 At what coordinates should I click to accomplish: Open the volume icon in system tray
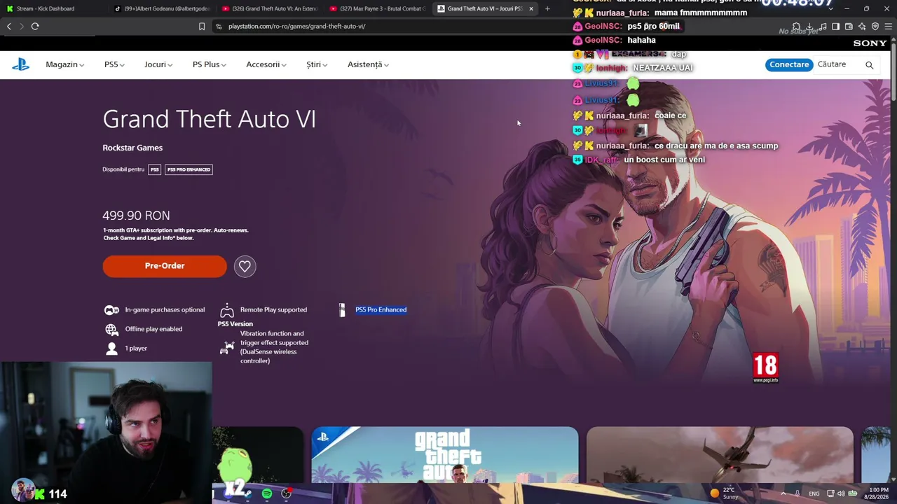(x=841, y=493)
